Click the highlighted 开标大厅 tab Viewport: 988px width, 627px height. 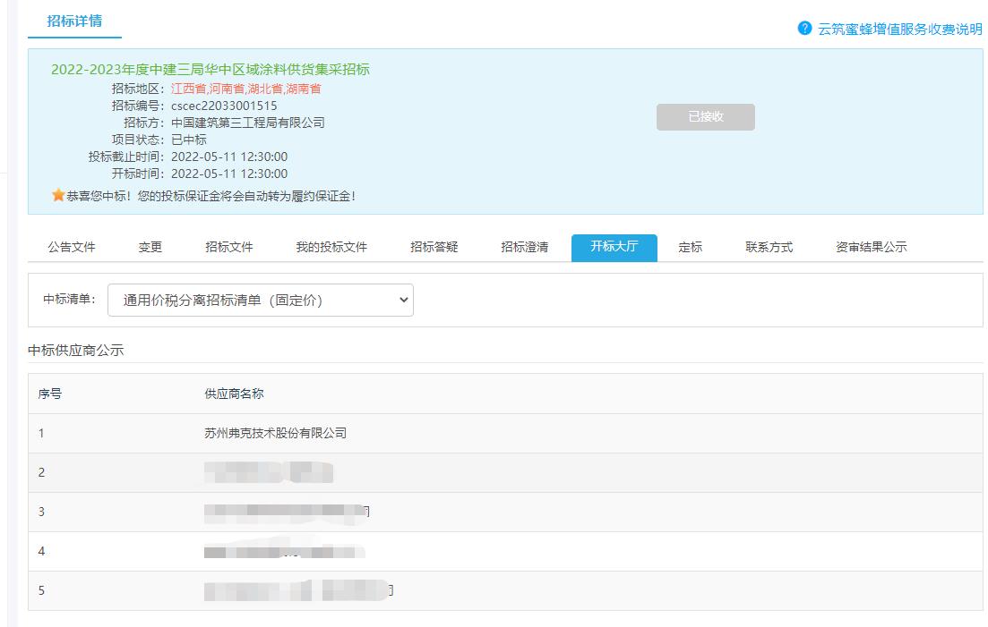click(613, 248)
